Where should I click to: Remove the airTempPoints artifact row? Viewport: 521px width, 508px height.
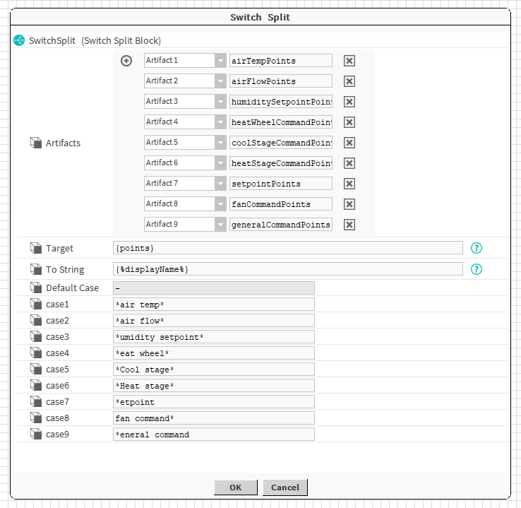349,61
